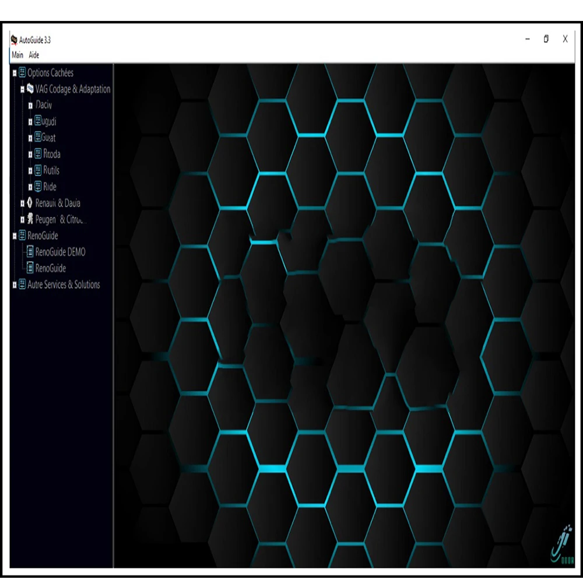Screen dimensions: 583x583
Task: Open the Main menu
Action: [x=17, y=55]
